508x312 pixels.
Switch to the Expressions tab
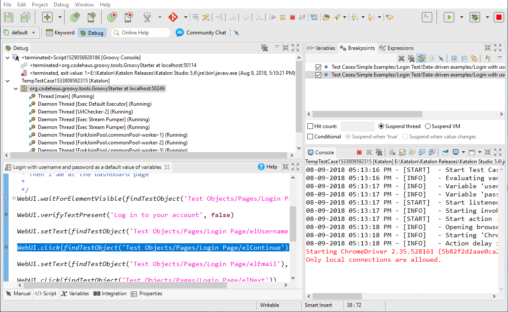(396, 48)
